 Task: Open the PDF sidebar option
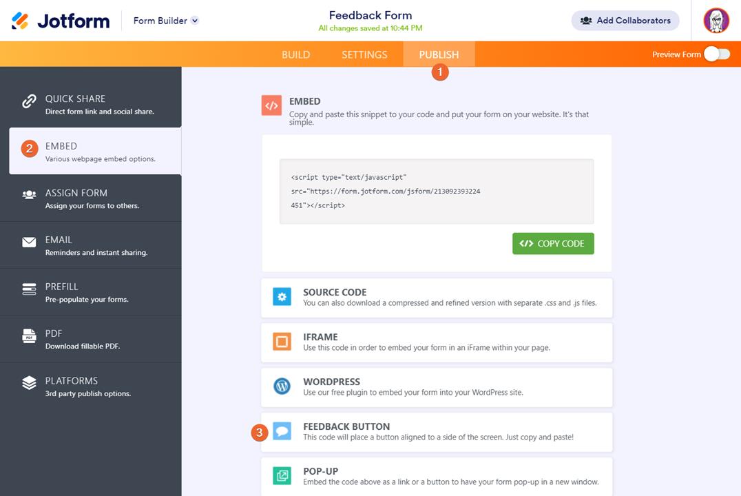pyautogui.click(x=91, y=339)
